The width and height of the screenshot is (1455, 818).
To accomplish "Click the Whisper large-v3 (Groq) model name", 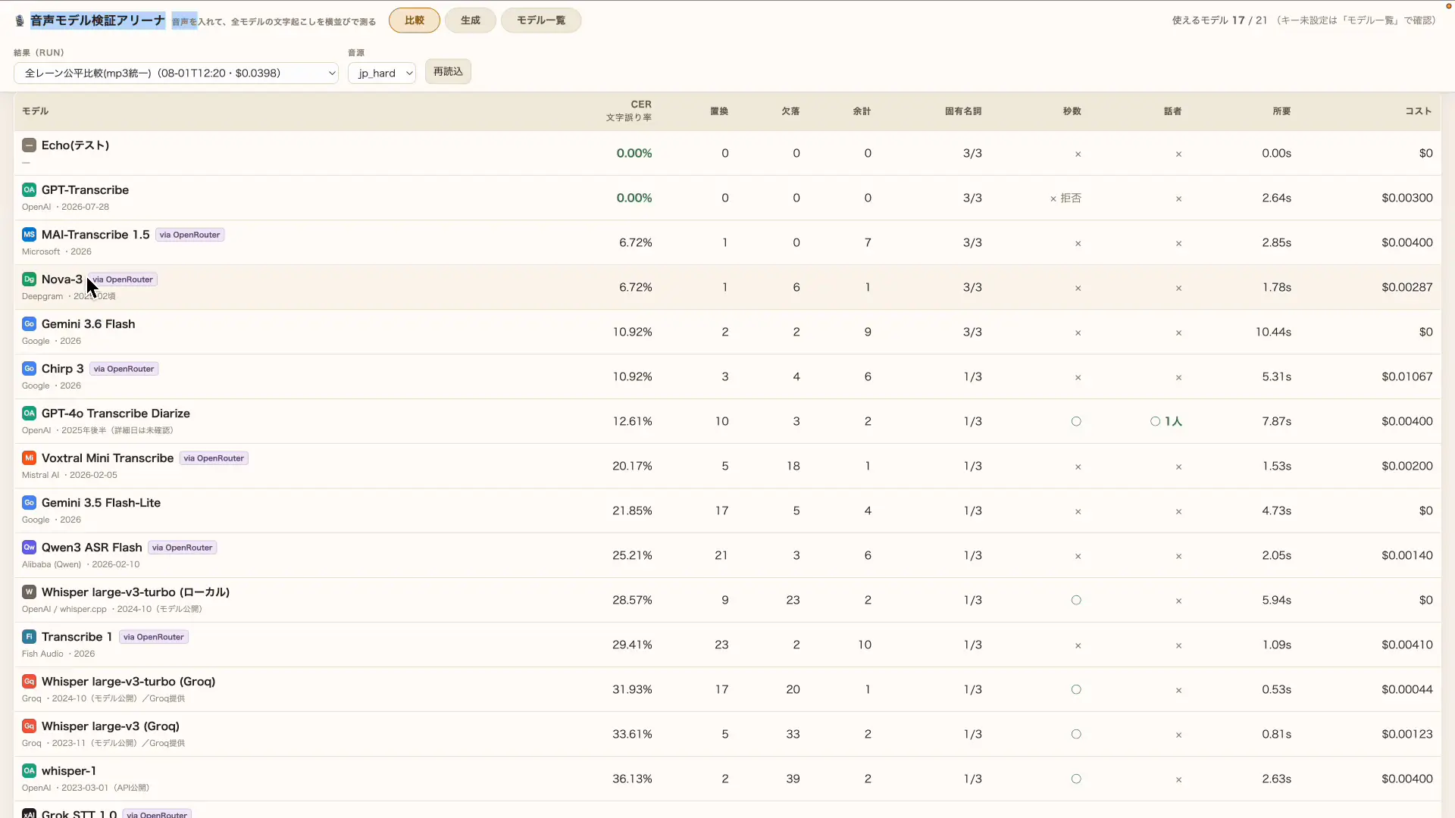I will (x=111, y=726).
